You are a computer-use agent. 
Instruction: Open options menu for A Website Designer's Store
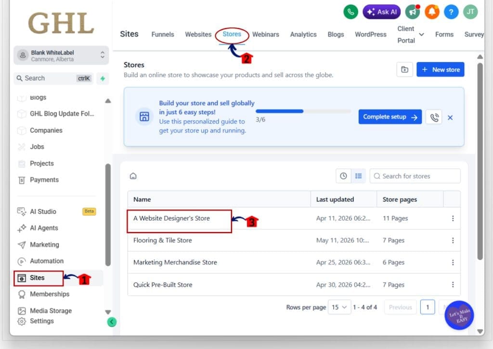pyautogui.click(x=453, y=218)
